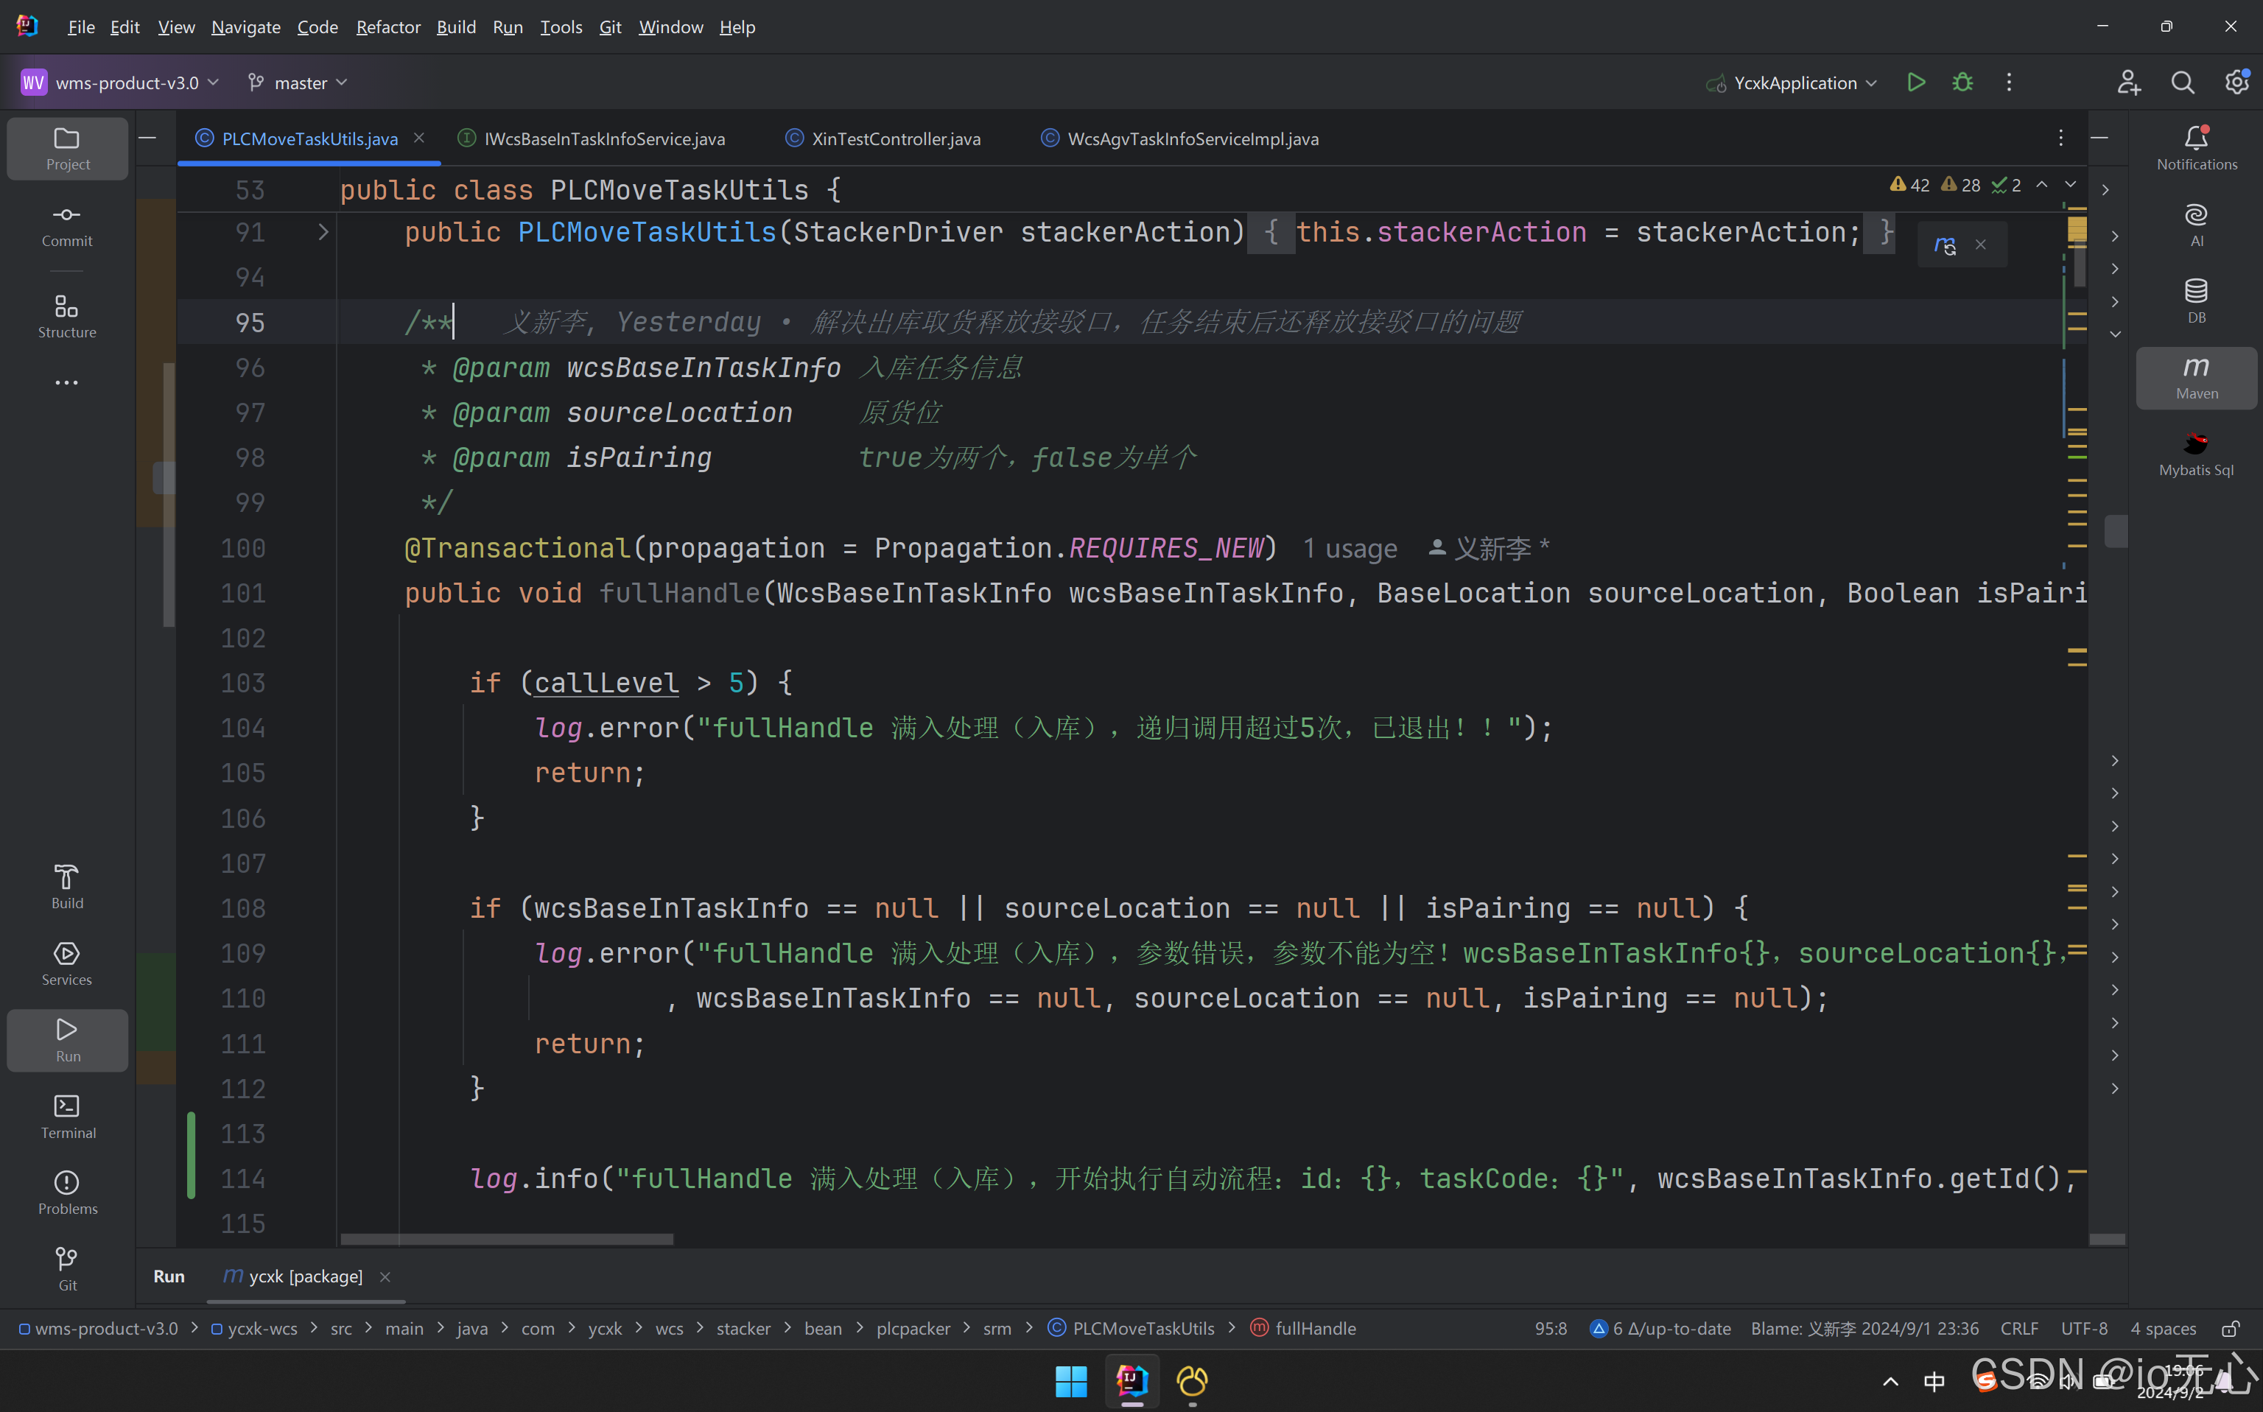
Task: Debug YcxkApplication with bug icon
Action: (1962, 82)
